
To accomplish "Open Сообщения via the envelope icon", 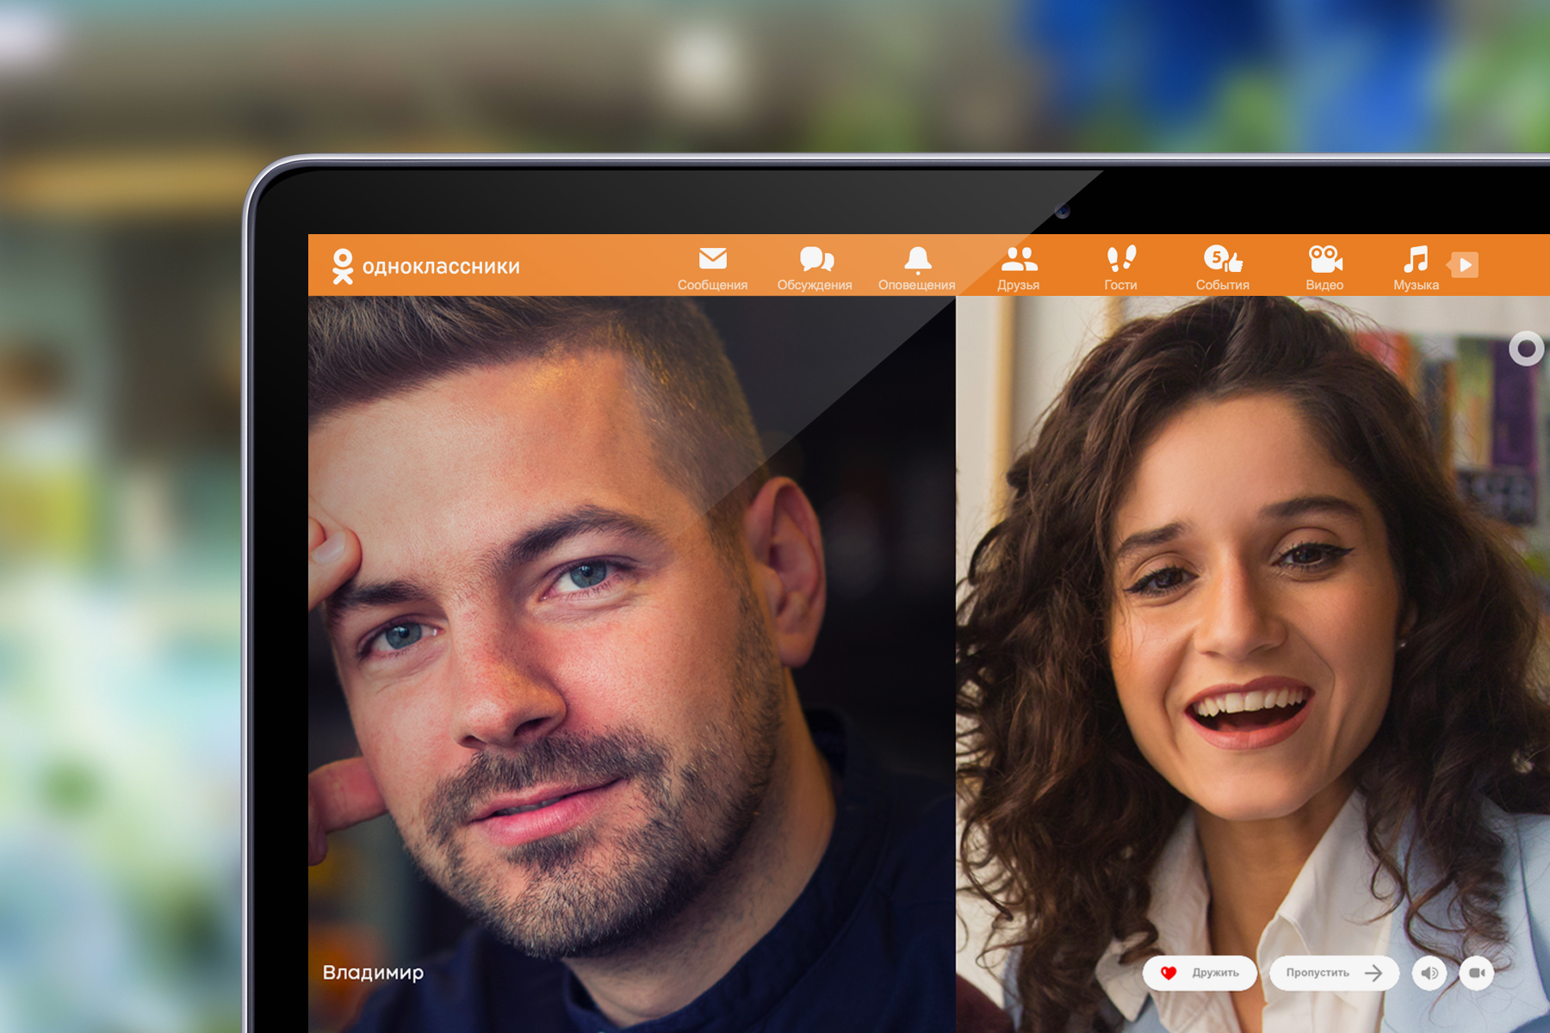I will pos(712,259).
